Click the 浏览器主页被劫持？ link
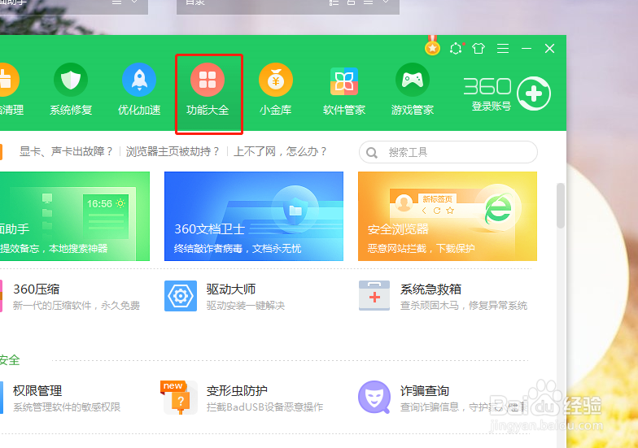This screenshot has height=448, width=638. click(x=173, y=151)
